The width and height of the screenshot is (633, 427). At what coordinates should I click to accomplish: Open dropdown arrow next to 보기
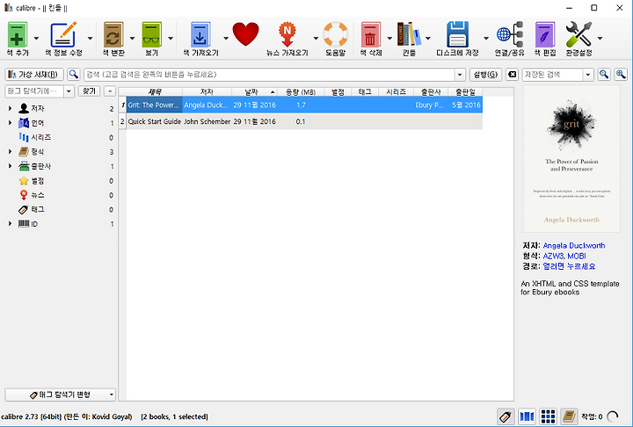click(171, 39)
